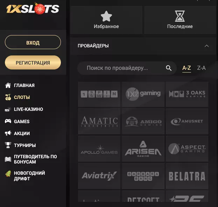Viewport: 218px width, 207px height.
Task: Click the house icon for Главная
Action: click(8, 85)
